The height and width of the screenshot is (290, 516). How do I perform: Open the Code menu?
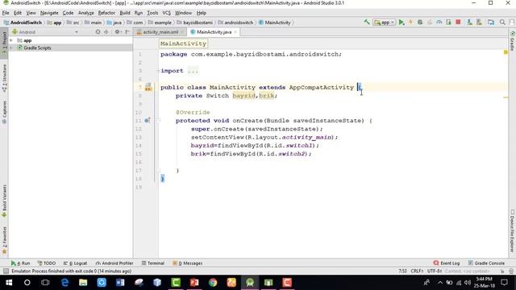coord(68,13)
